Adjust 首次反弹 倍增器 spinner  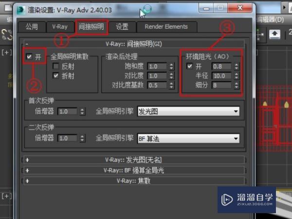(82, 111)
